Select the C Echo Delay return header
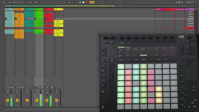 (180, 9)
